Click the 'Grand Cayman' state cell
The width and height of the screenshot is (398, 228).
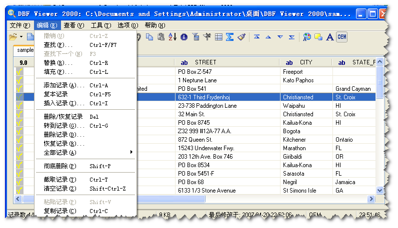[353, 89]
